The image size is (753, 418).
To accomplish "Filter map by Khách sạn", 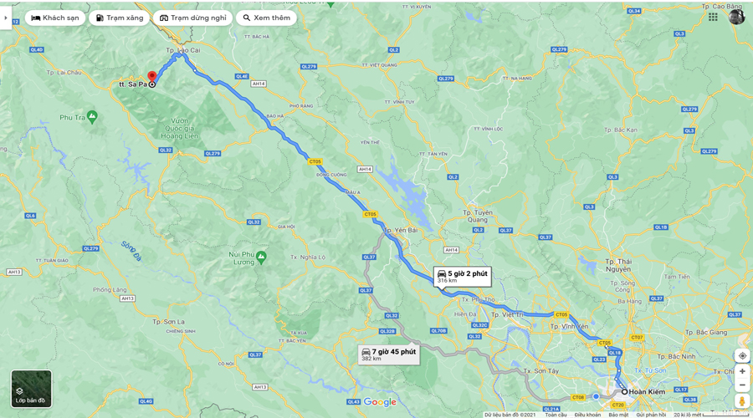I will (55, 18).
